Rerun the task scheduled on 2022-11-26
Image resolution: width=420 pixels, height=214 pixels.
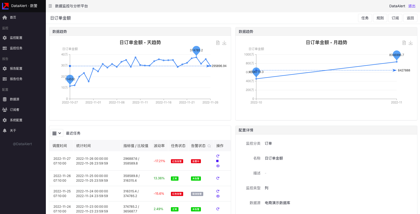click(218, 178)
